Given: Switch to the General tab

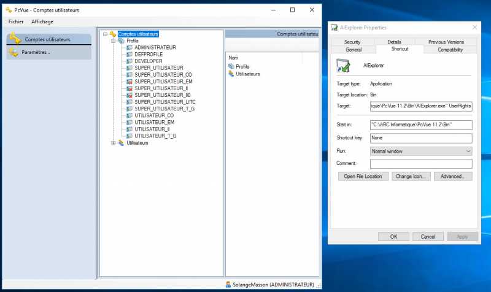Looking at the screenshot, I should (354, 50).
